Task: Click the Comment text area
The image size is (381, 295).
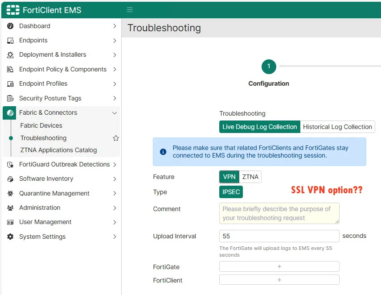Action: [x=279, y=213]
